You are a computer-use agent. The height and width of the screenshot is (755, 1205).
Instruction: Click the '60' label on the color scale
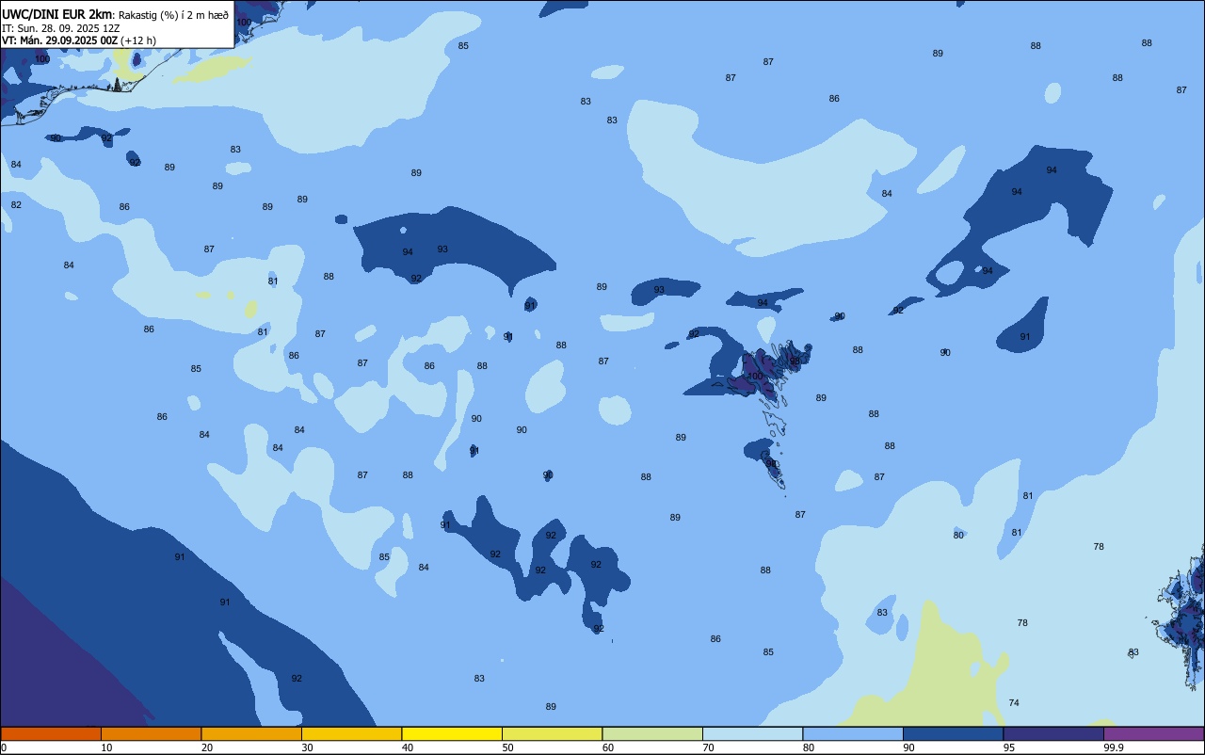click(x=608, y=747)
